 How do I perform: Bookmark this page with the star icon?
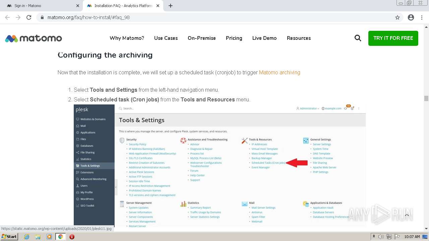397,17
